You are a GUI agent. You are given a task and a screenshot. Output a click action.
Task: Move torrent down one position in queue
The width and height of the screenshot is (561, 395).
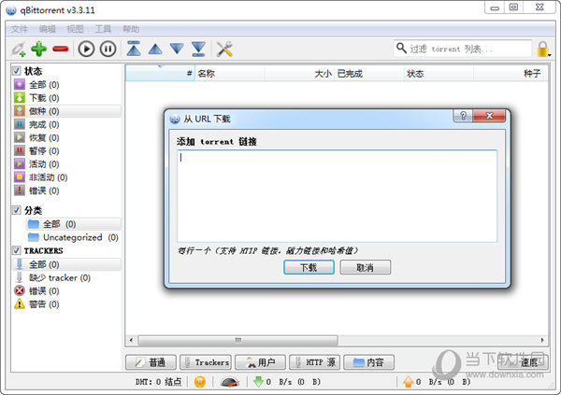[x=177, y=49]
